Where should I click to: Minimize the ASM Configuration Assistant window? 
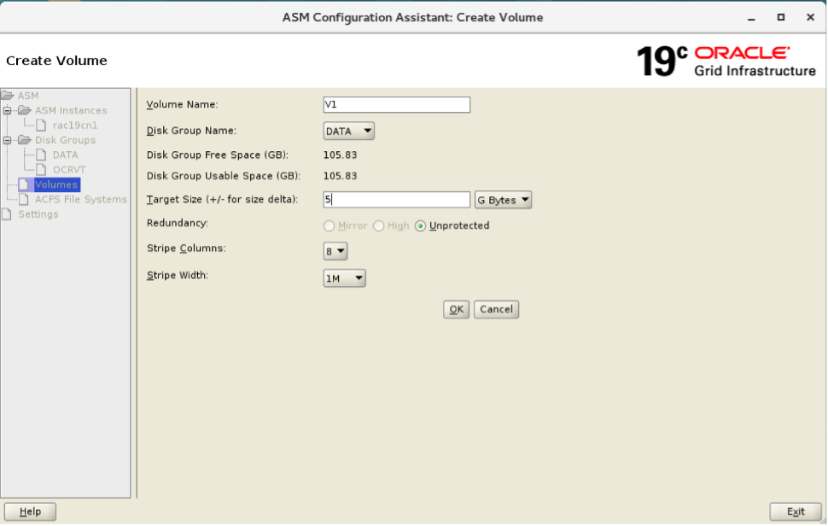click(751, 17)
